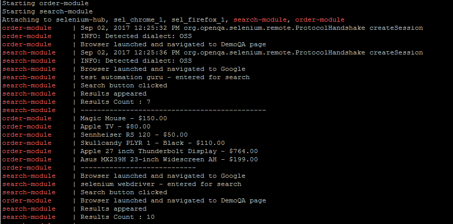Click the last 'navigated to DemoQA page' line

[x=173, y=200]
